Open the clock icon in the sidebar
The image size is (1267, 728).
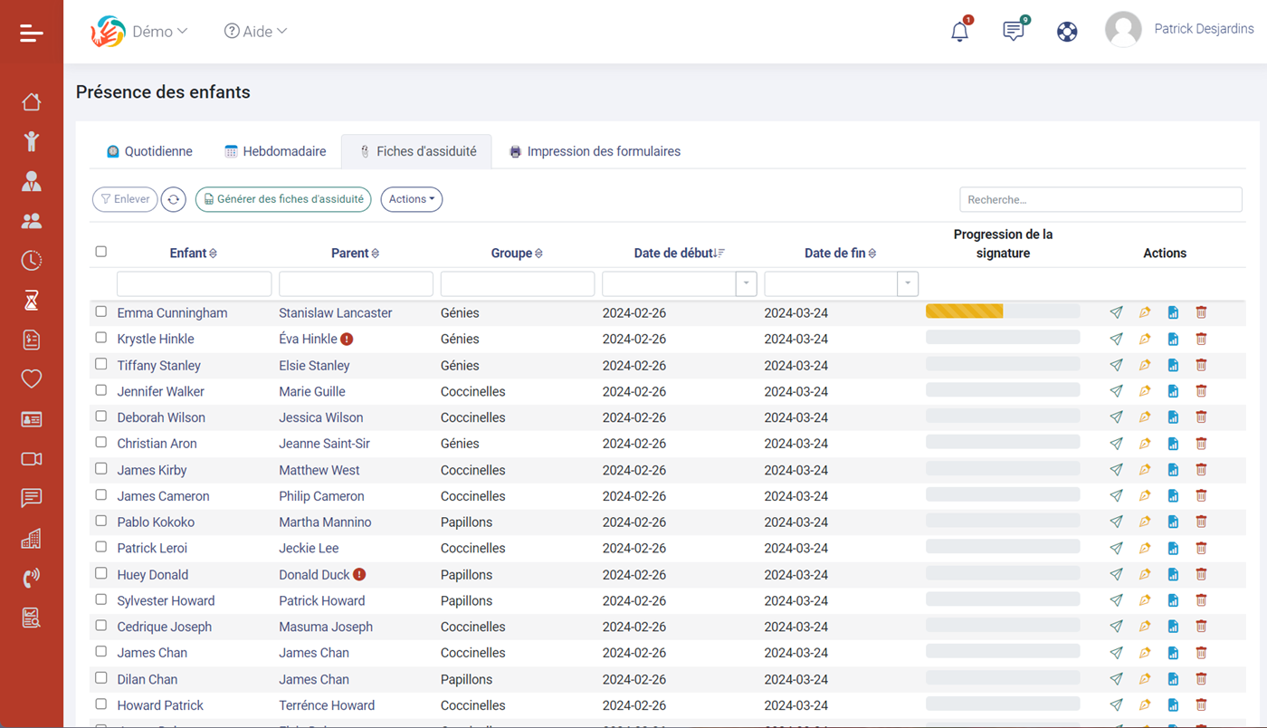32,261
